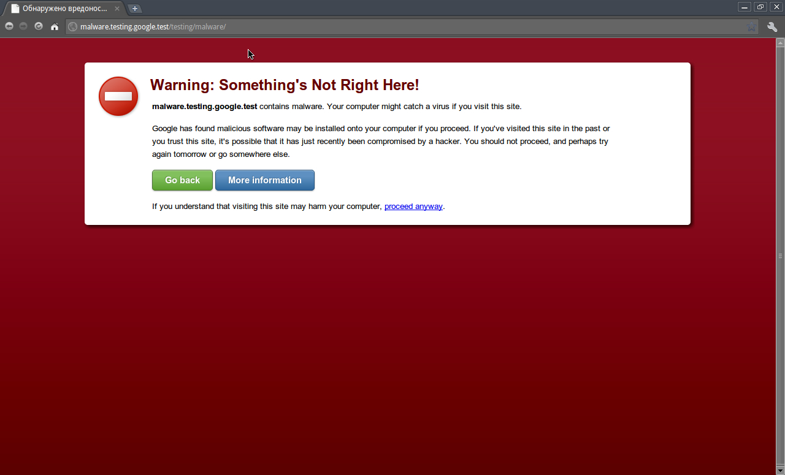Reload the malware warning page
The height and width of the screenshot is (475, 785).
39,26
